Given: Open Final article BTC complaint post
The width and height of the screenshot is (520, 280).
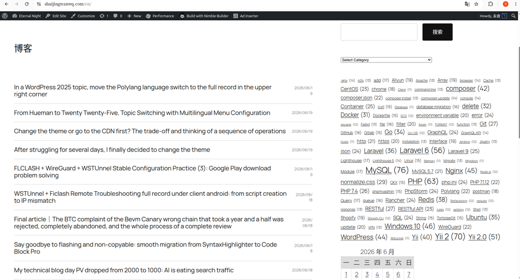Looking at the screenshot, I should coord(149,223).
